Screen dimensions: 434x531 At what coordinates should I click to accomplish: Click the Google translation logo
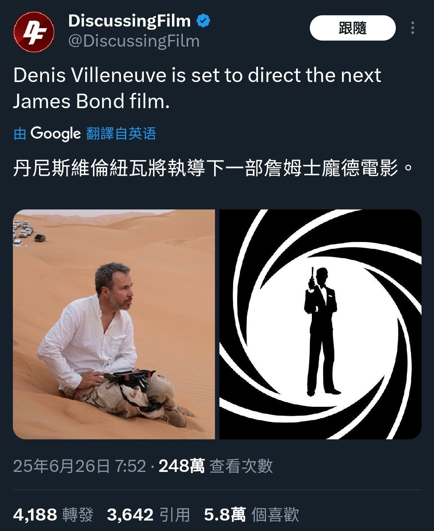pyautogui.click(x=55, y=133)
